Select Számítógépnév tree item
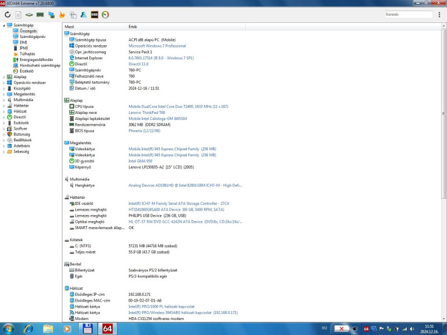Screen dimensions: 447x335 coord(32,36)
